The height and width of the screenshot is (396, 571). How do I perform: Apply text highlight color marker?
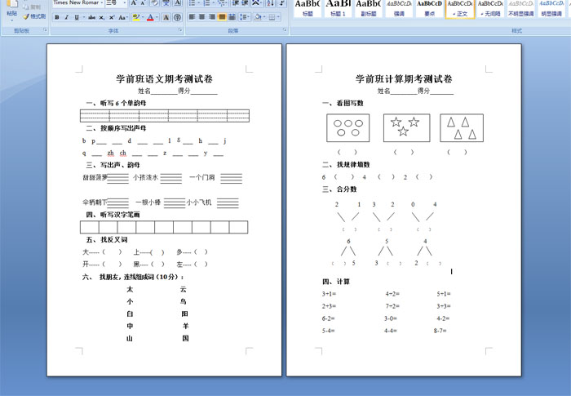135,17
